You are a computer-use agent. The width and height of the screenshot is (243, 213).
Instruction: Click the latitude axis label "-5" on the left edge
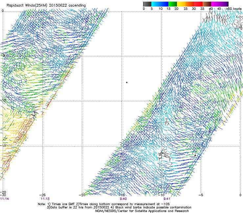[x=3, y=55]
